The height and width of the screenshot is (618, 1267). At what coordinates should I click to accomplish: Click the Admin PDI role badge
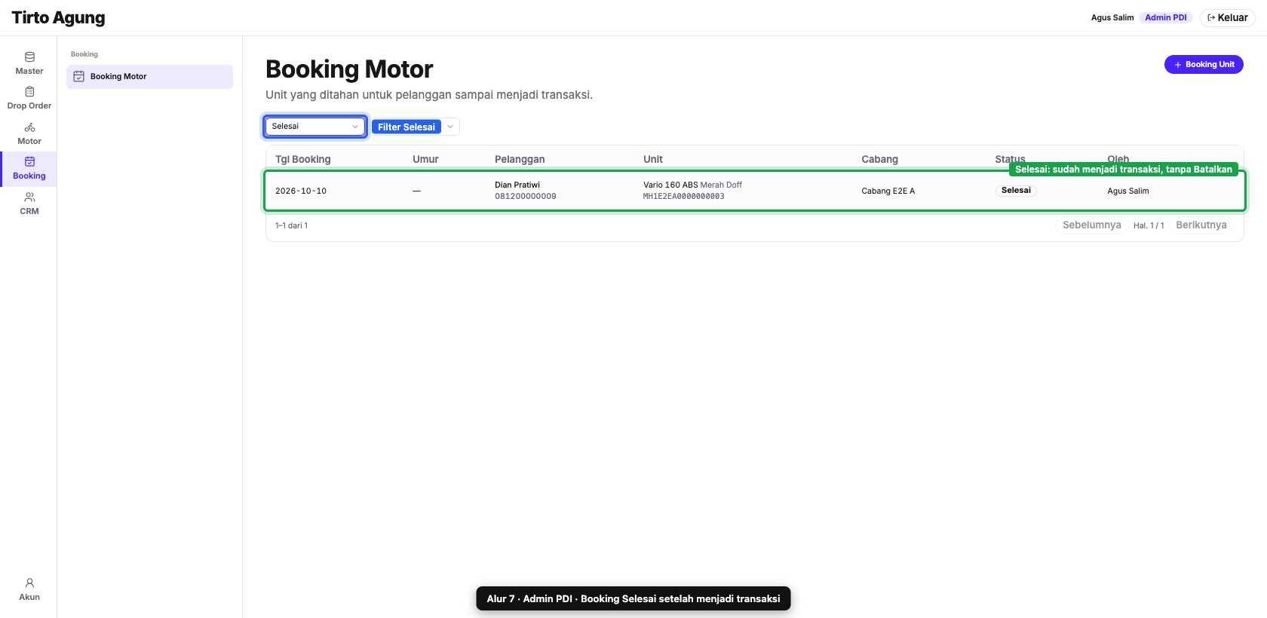pyautogui.click(x=1166, y=17)
